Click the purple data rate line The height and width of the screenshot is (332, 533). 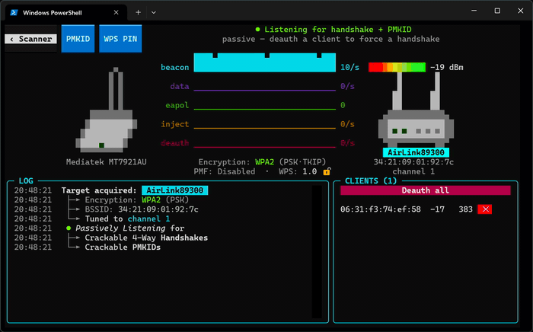point(265,91)
